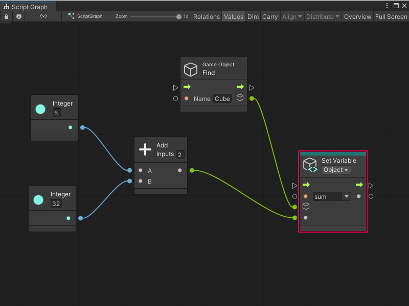Click the lock icon in the toolbar
This screenshot has height=306, width=409.
[5, 16]
